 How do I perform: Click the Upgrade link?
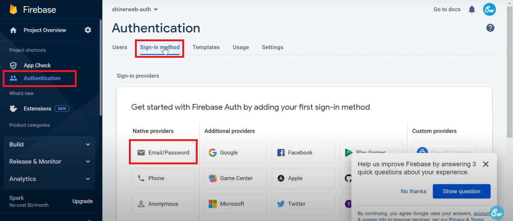tap(82, 201)
